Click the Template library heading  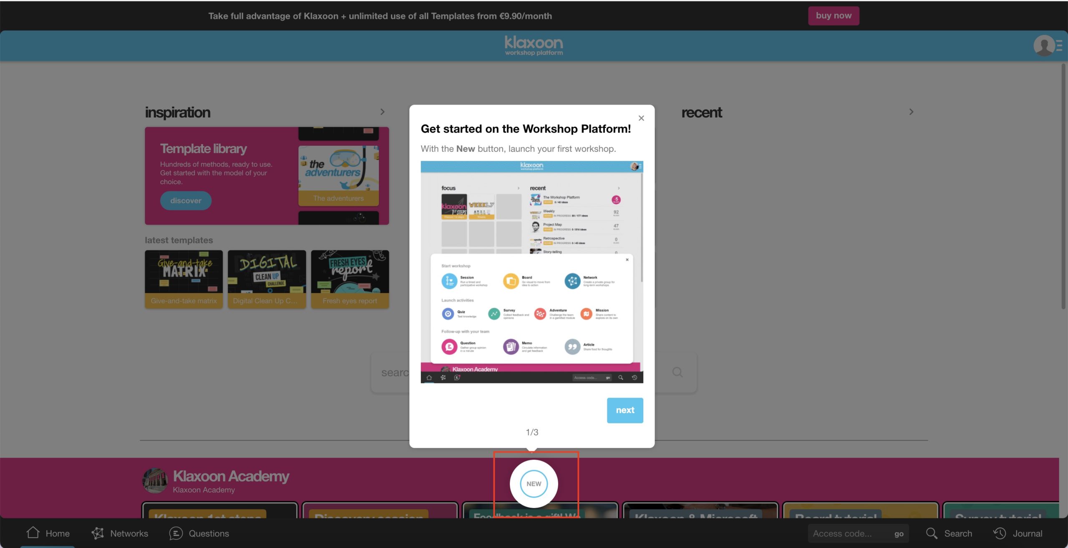coord(203,148)
